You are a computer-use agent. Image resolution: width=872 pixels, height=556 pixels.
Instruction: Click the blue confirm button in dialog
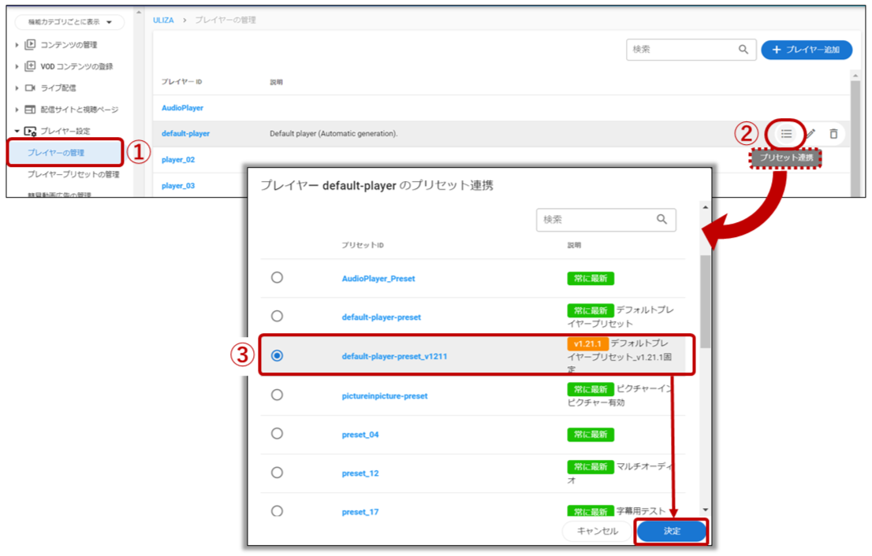[672, 531]
